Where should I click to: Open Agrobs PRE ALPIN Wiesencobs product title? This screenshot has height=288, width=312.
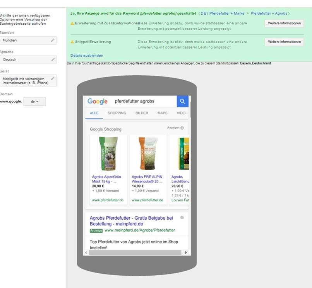147,179
